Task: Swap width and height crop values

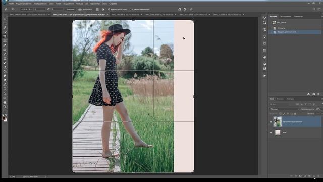Action: (x=48, y=9)
